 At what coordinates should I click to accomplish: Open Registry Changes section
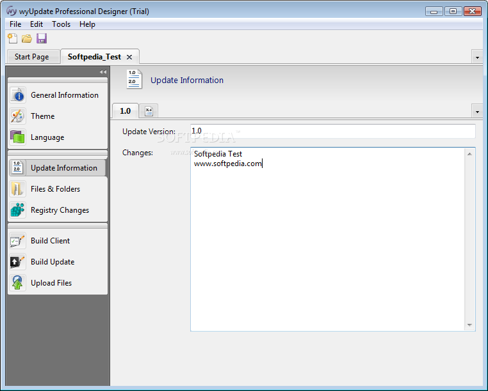point(58,210)
